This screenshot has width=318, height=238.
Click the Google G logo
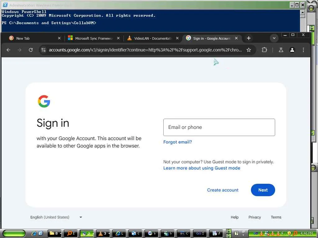44,101
